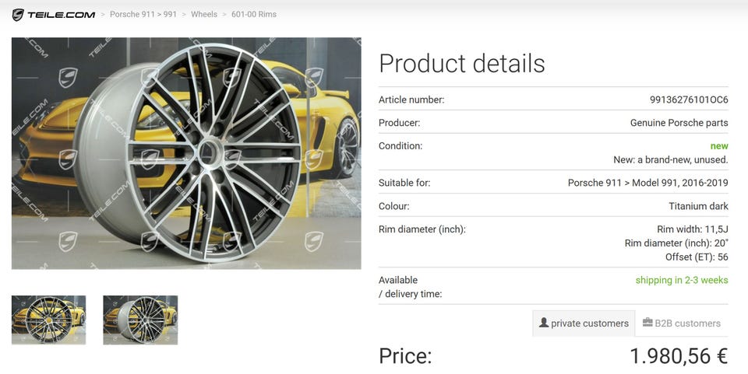Viewport: 748px width, 374px height.
Task: Click the green 'new' condition label
Action: click(718, 146)
